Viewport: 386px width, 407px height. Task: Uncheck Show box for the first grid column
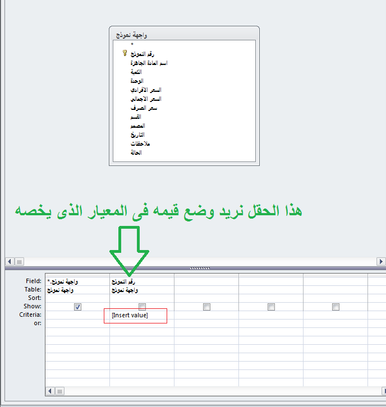pos(77,307)
